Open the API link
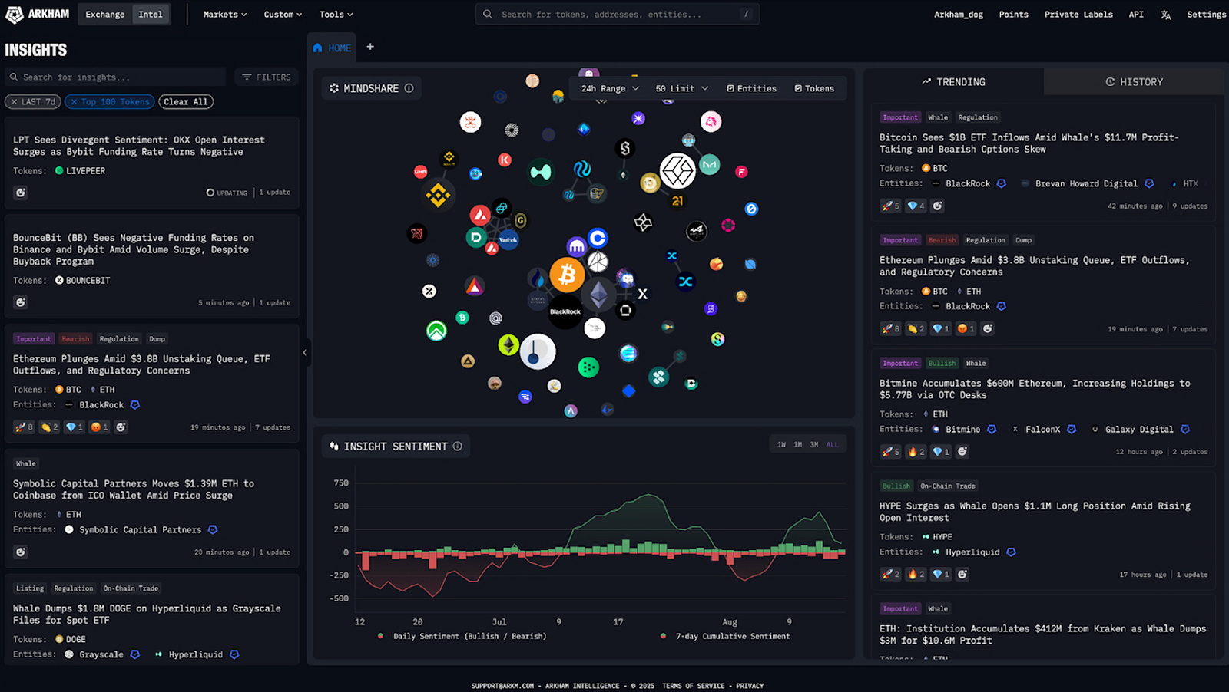1229x692 pixels. tap(1136, 15)
